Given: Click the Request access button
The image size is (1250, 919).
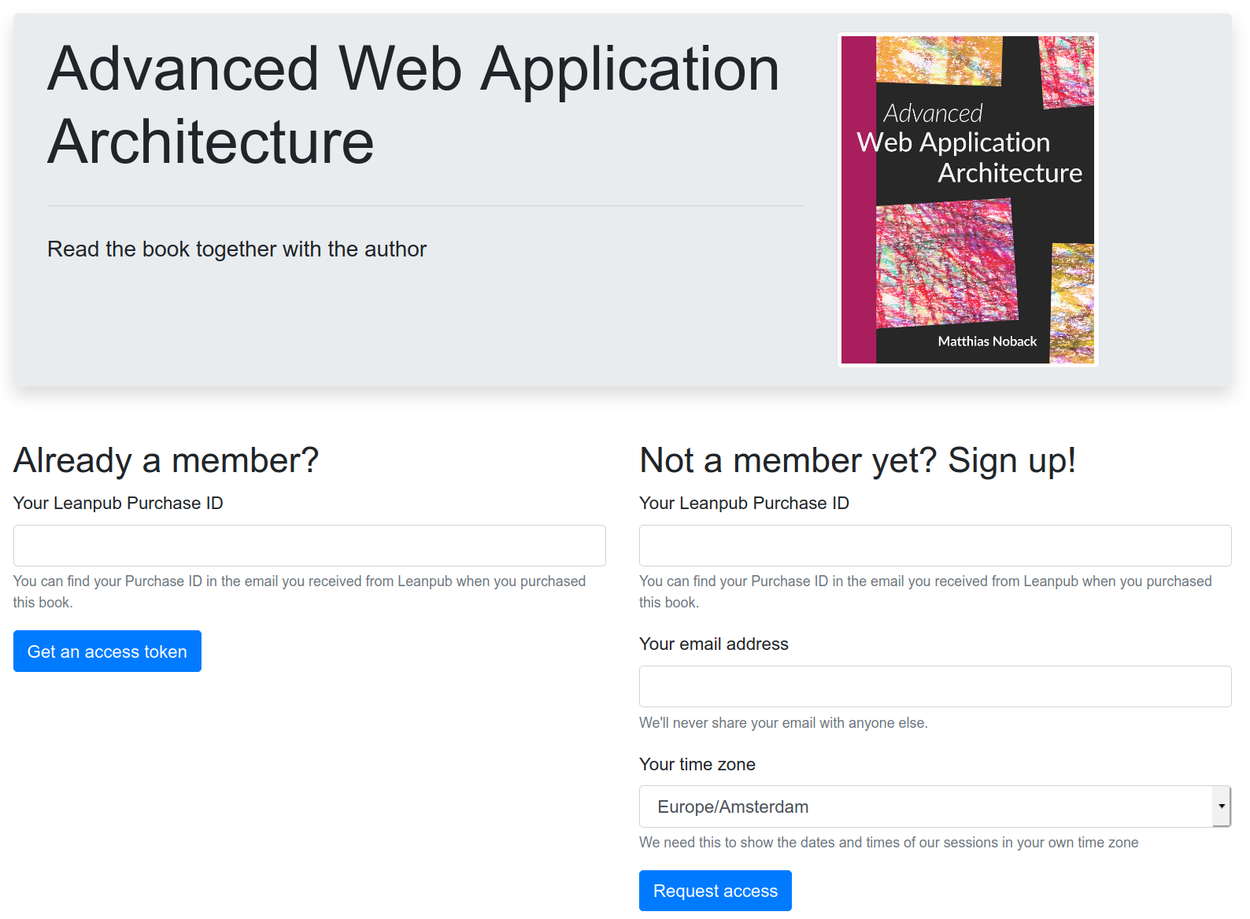Looking at the screenshot, I should click(715, 891).
